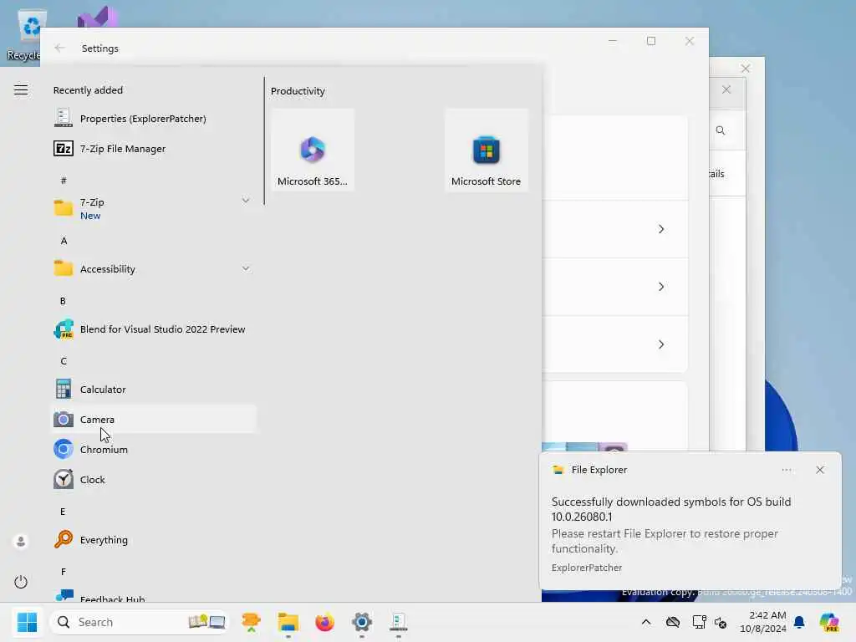Screen dimensions: 856x642
Task: Click the 'Recently added' heading
Action: click(x=88, y=90)
